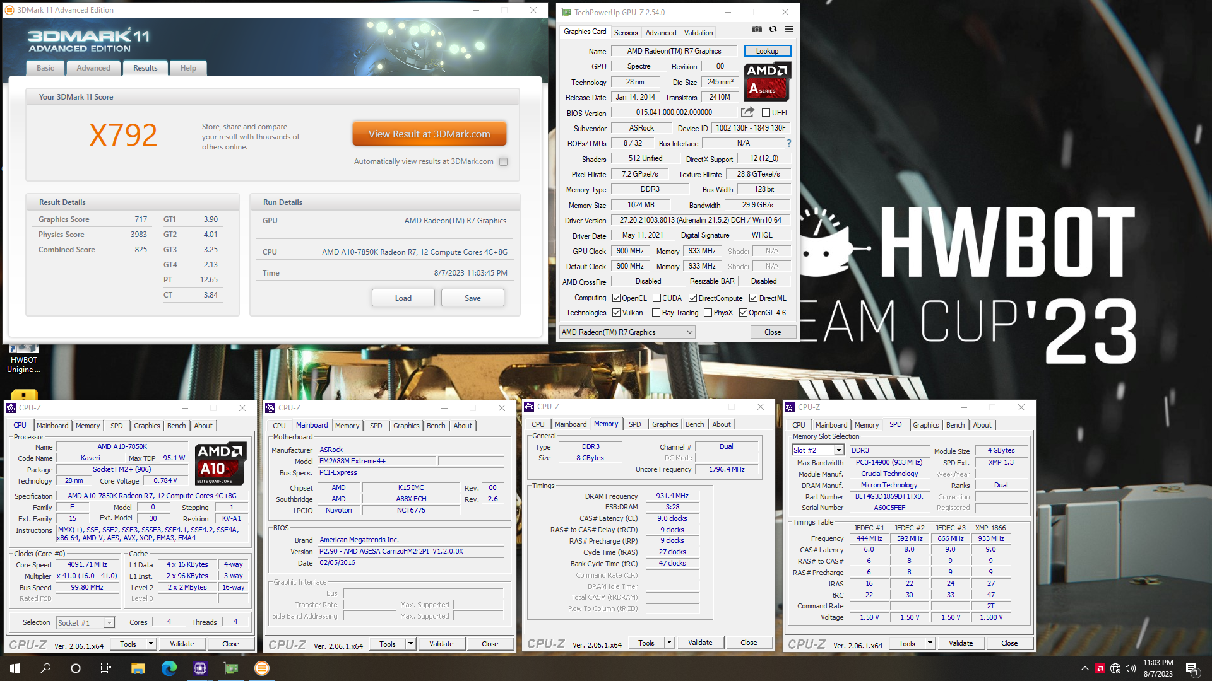Expand Tools arrow in CPU-Z Mainboard window
The image size is (1212, 681).
pyautogui.click(x=410, y=644)
